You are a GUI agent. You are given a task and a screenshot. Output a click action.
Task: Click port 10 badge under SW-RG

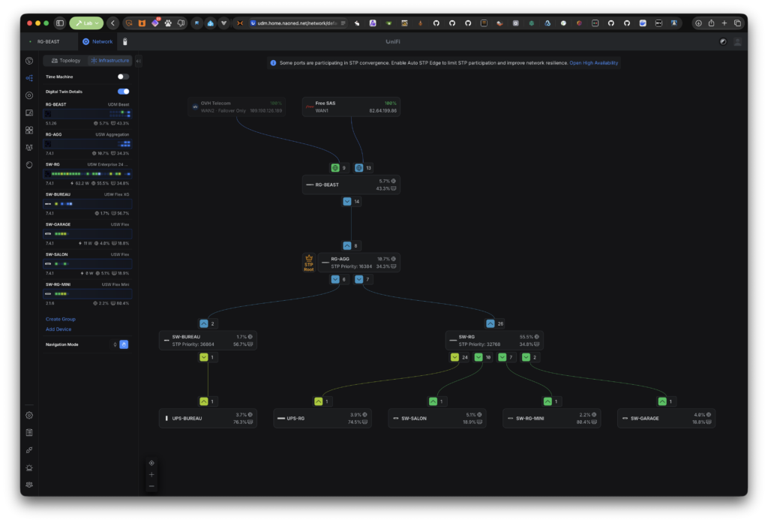click(482, 357)
